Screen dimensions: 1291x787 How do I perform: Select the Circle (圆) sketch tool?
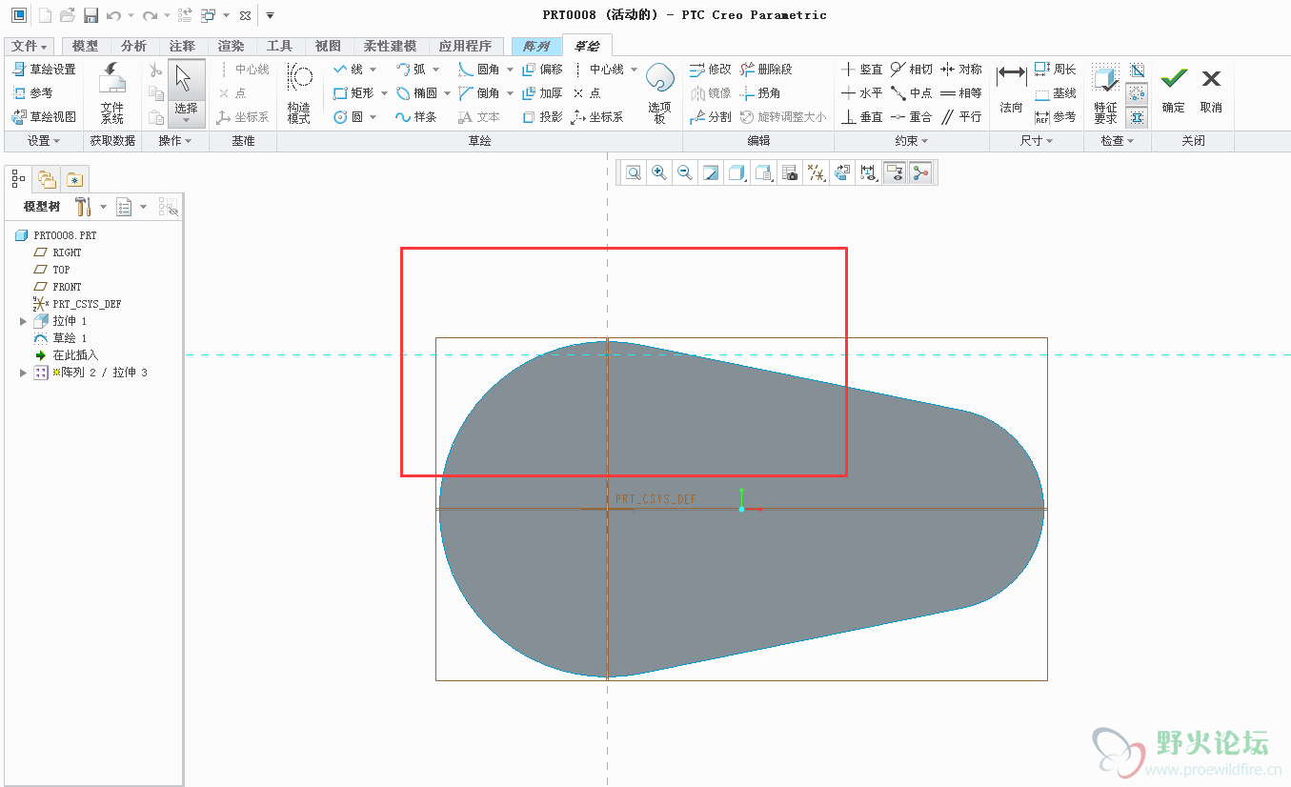pyautogui.click(x=348, y=117)
